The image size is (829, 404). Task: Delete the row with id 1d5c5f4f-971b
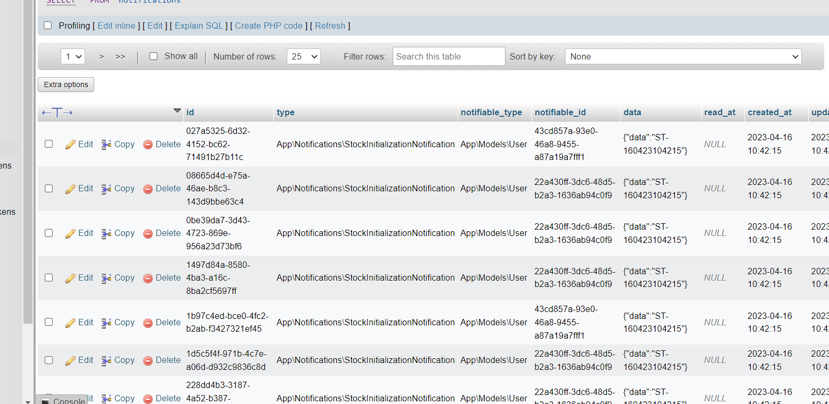tap(162, 360)
